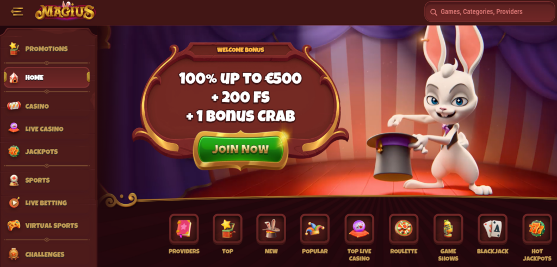This screenshot has width=557, height=267.
Task: Click the Join Now button
Action: [x=240, y=150]
